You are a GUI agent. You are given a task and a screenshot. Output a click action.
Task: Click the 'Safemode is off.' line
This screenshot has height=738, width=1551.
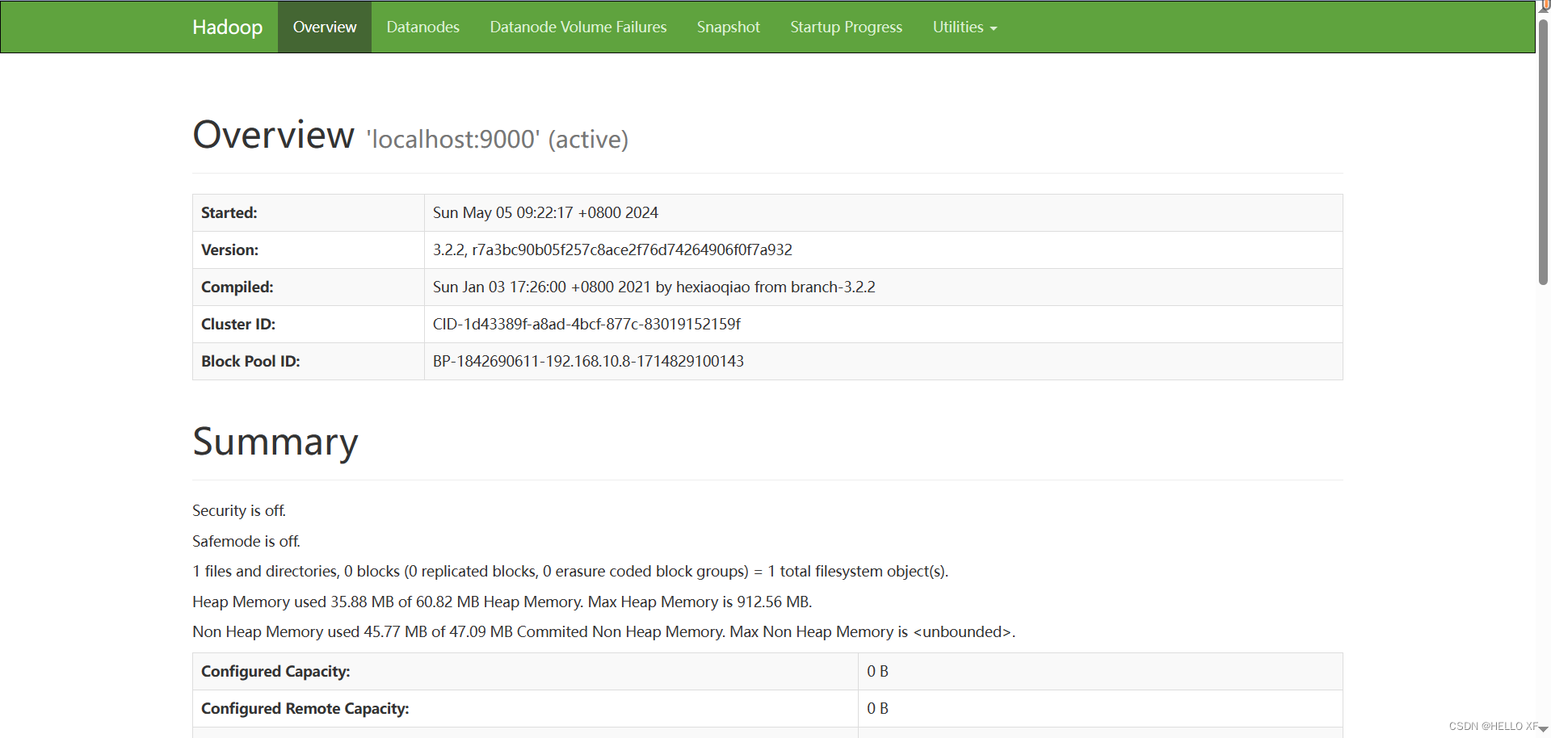(246, 541)
